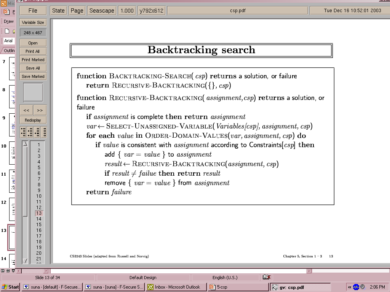Screen dimensions: 390x292
Task: Click the page list scrollbar down arrow
Action: (25, 261)
